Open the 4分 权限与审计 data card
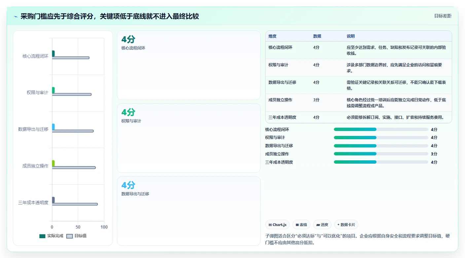Screen dimensions: 465x258 189,138
